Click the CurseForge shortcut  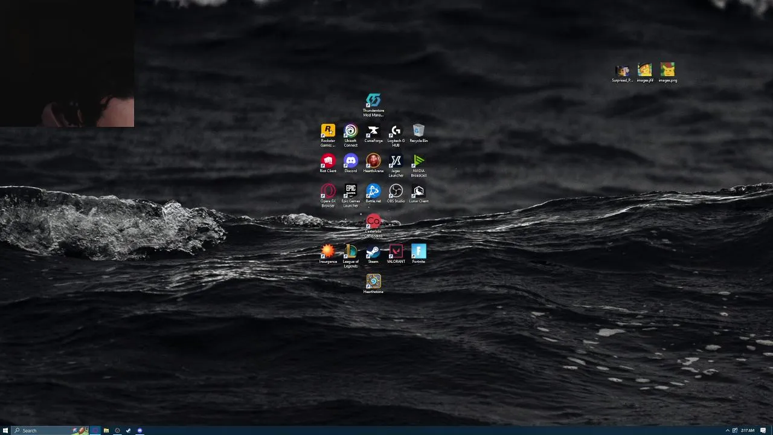pyautogui.click(x=373, y=134)
